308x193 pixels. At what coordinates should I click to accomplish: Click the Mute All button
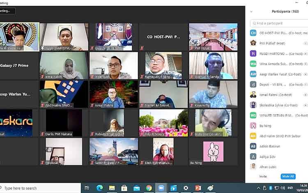pyautogui.click(x=288, y=176)
